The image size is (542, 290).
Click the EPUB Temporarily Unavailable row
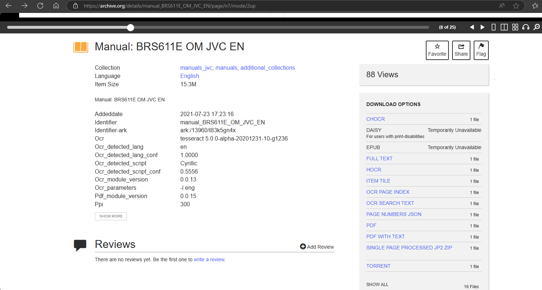(424, 147)
